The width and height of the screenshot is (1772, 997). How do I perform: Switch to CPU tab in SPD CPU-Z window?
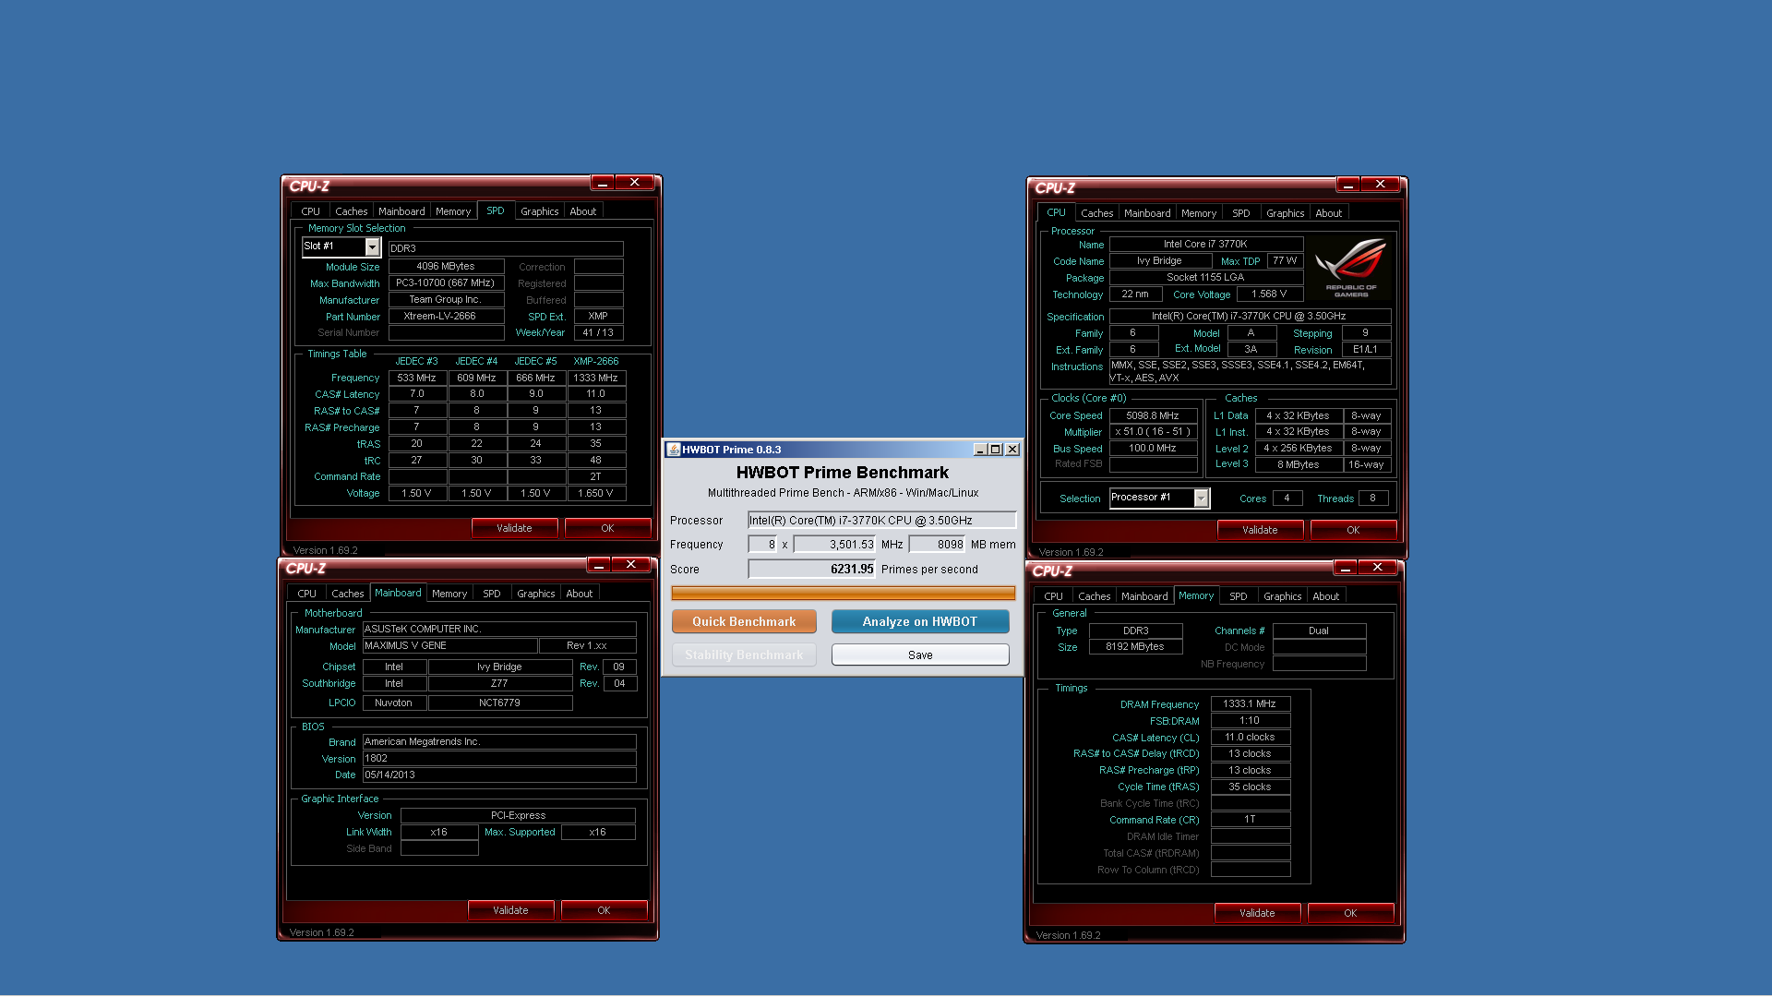(311, 211)
